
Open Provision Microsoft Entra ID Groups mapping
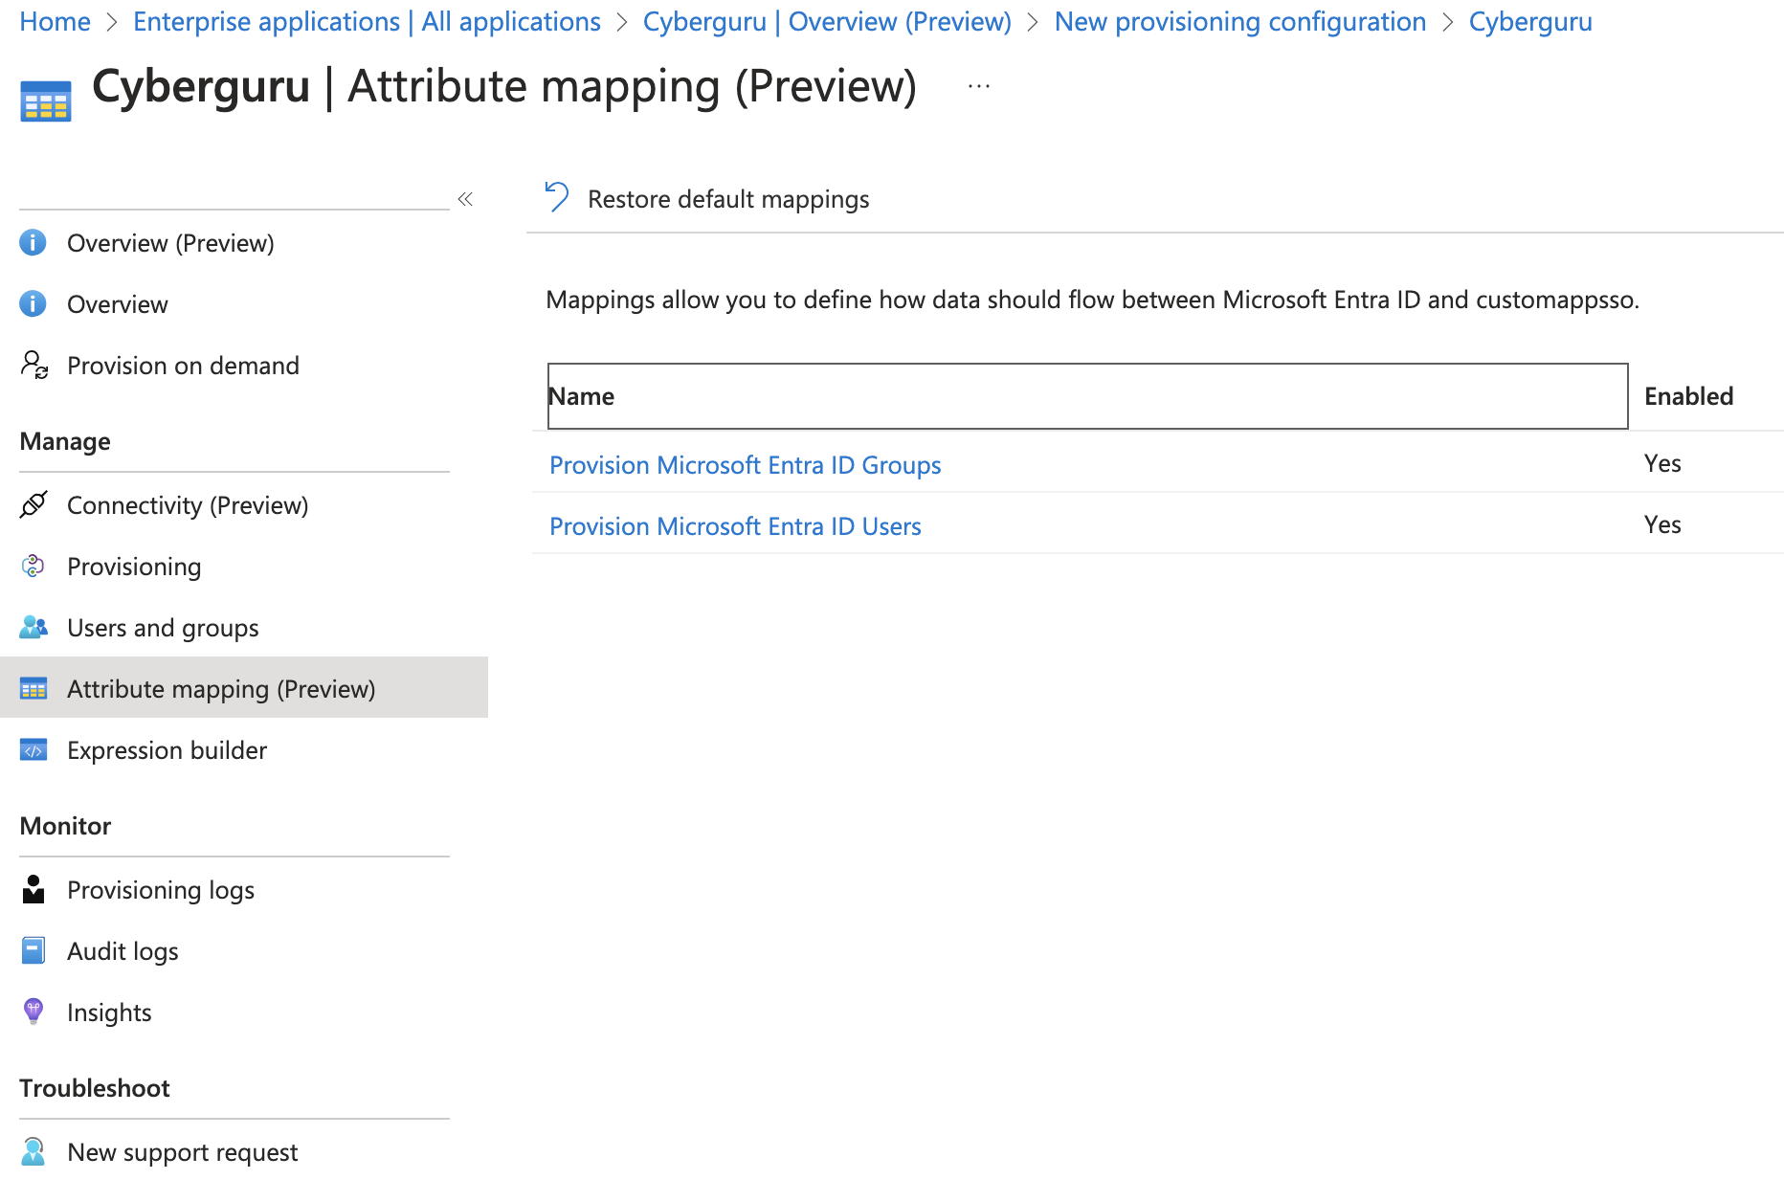click(x=745, y=465)
